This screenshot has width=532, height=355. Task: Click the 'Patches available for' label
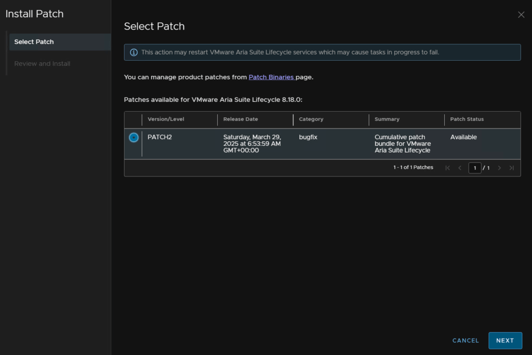pyautogui.click(x=213, y=100)
